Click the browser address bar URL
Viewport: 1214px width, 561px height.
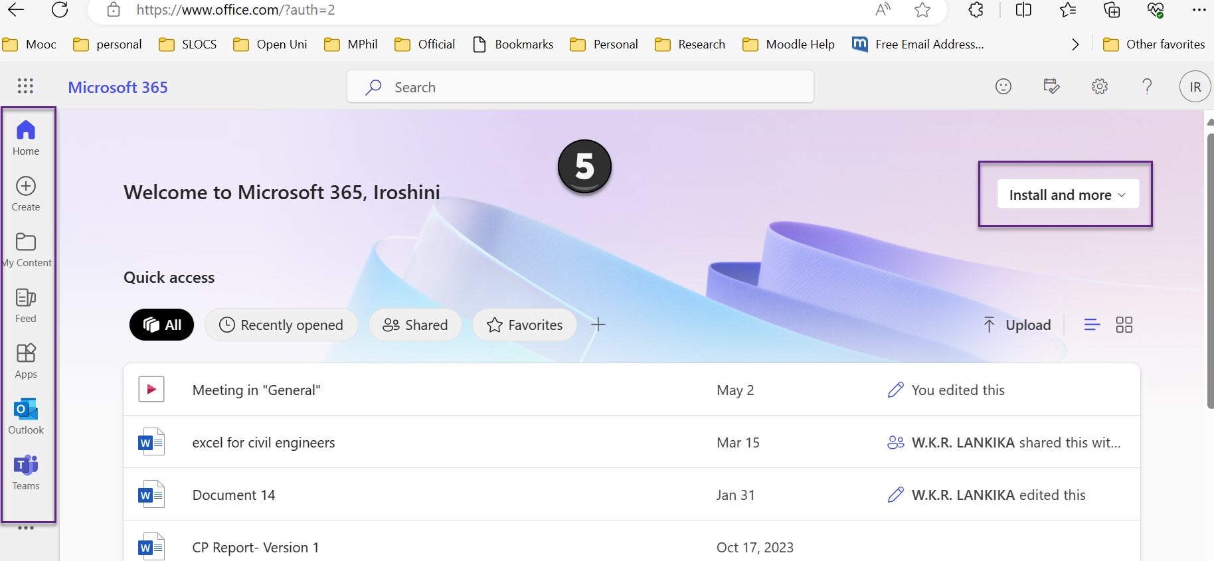click(x=236, y=9)
